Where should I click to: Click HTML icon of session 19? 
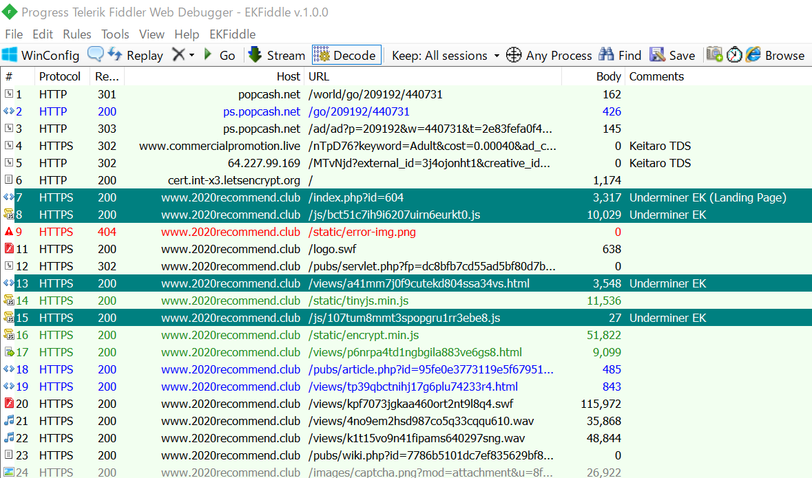pyautogui.click(x=9, y=386)
